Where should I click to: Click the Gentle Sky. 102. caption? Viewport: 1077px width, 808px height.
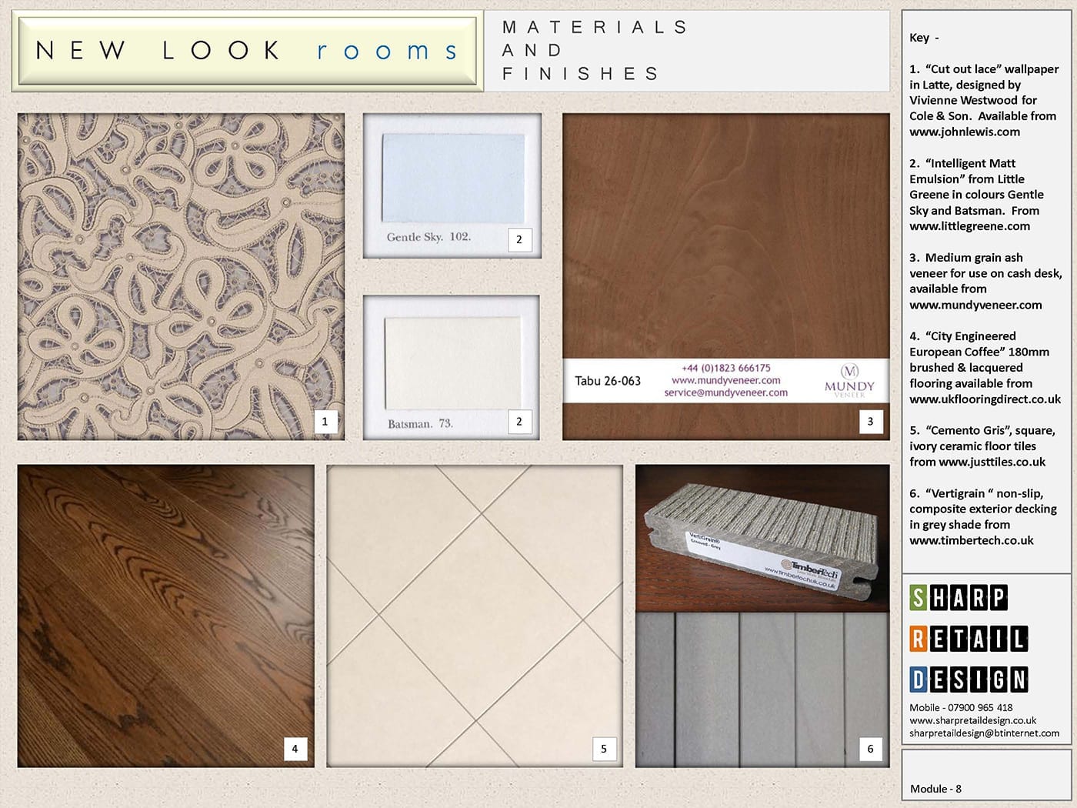[x=428, y=237]
